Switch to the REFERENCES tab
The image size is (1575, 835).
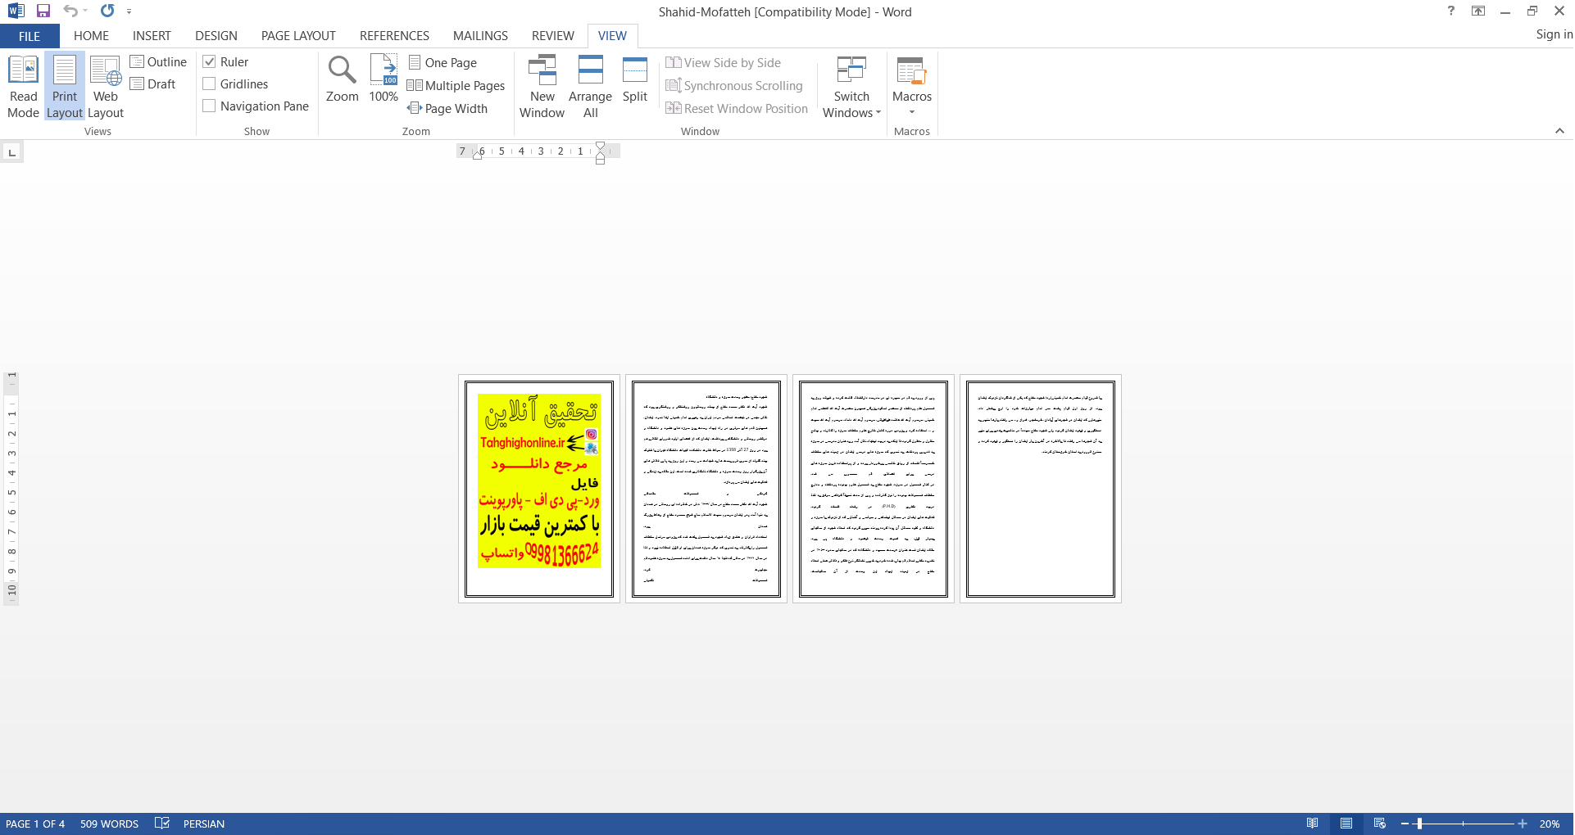click(x=394, y=36)
